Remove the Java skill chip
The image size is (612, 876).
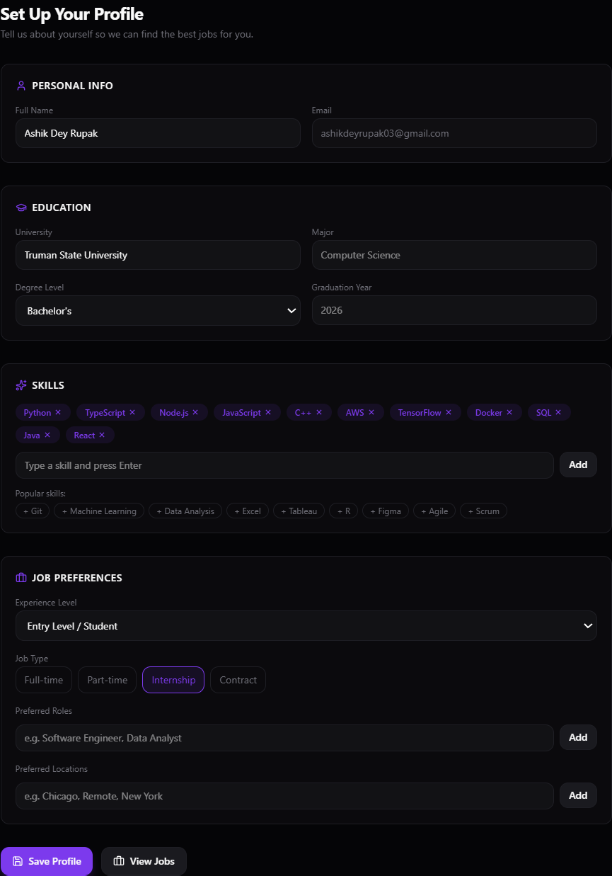point(47,435)
